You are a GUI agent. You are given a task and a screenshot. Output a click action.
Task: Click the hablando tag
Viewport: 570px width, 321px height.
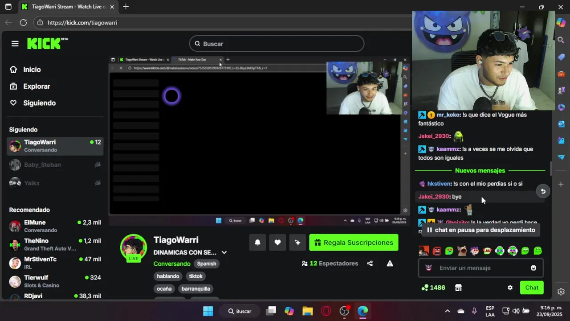coord(168,276)
